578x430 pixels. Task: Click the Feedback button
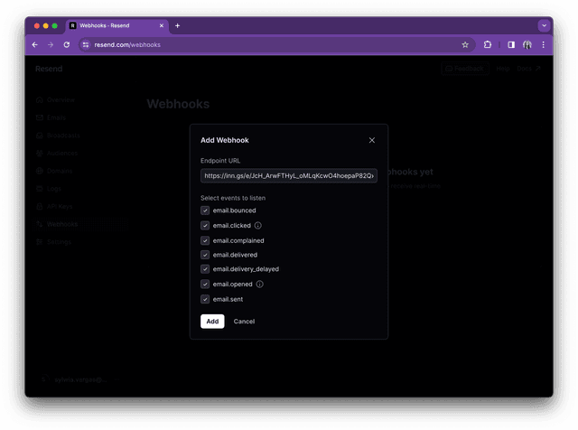coord(465,69)
